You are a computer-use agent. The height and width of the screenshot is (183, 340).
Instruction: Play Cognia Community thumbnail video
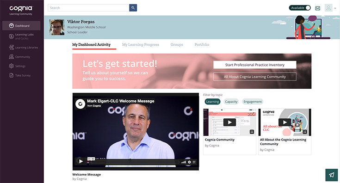click(229, 122)
